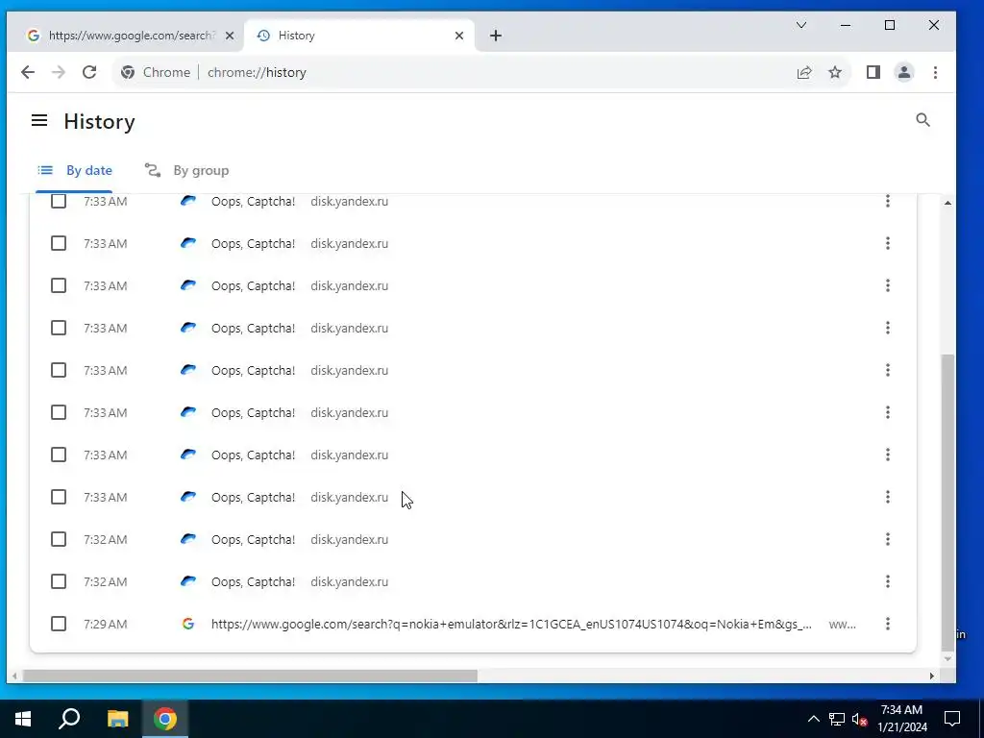984x738 pixels.
Task: Click the Chrome taskbar icon
Action: point(165,719)
